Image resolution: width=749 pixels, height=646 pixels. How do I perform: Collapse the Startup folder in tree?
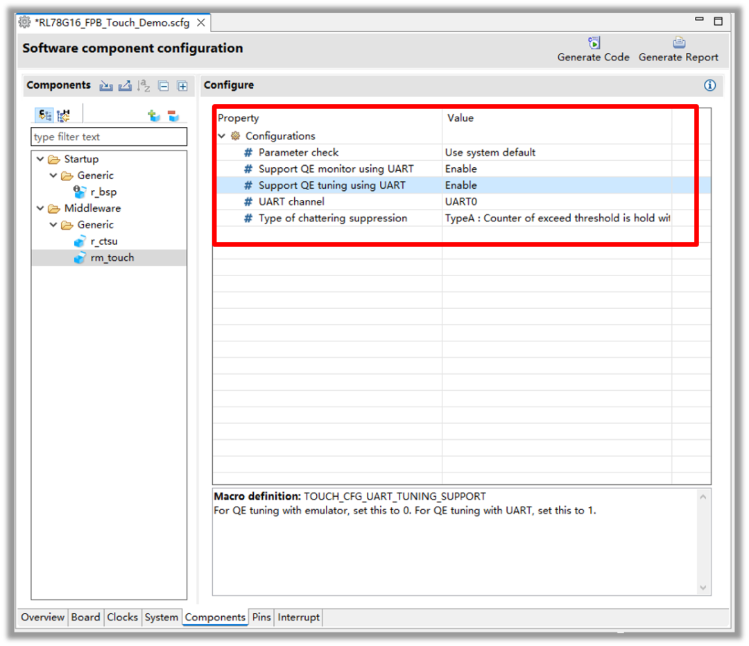click(x=40, y=159)
